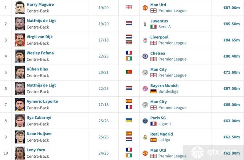Click the Man City link in Rúben Dias row
Screen dimensions: 244x160
tap(159, 69)
